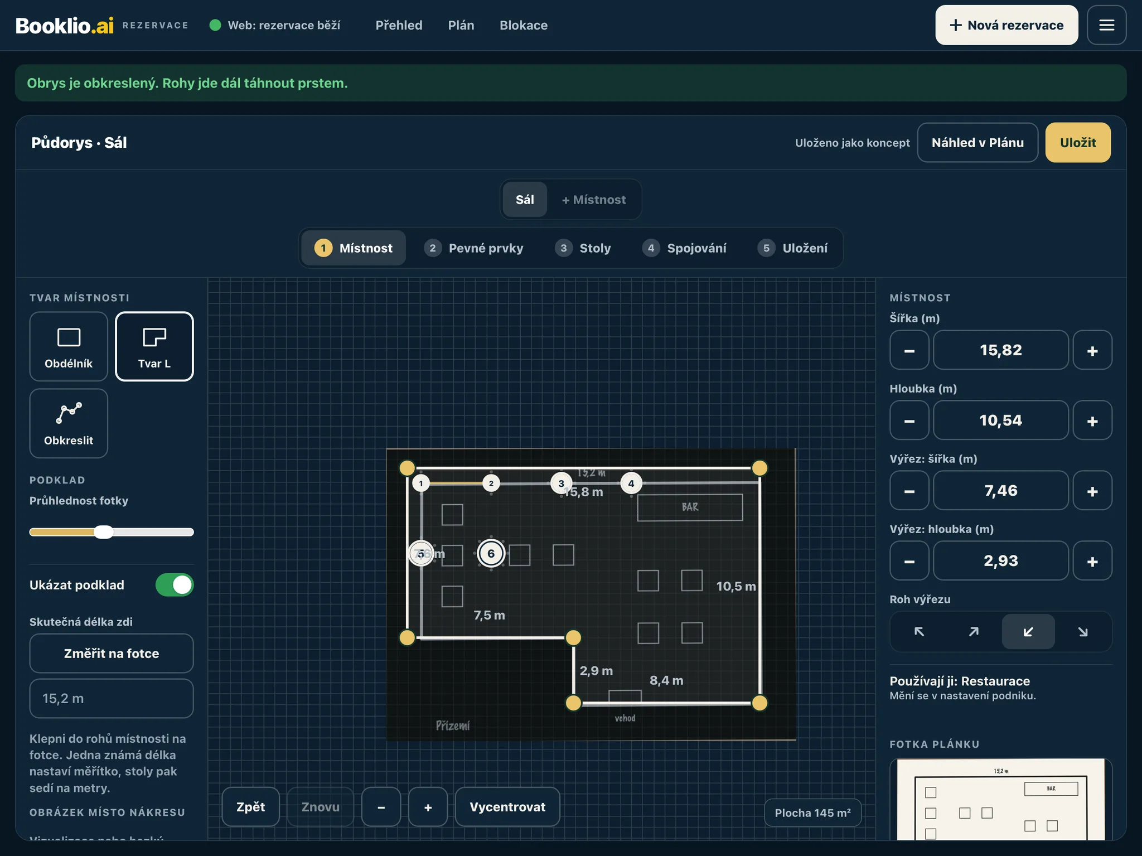Screen dimensions: 1142x856
Task: Select the Obdélník room shape
Action: tap(69, 346)
